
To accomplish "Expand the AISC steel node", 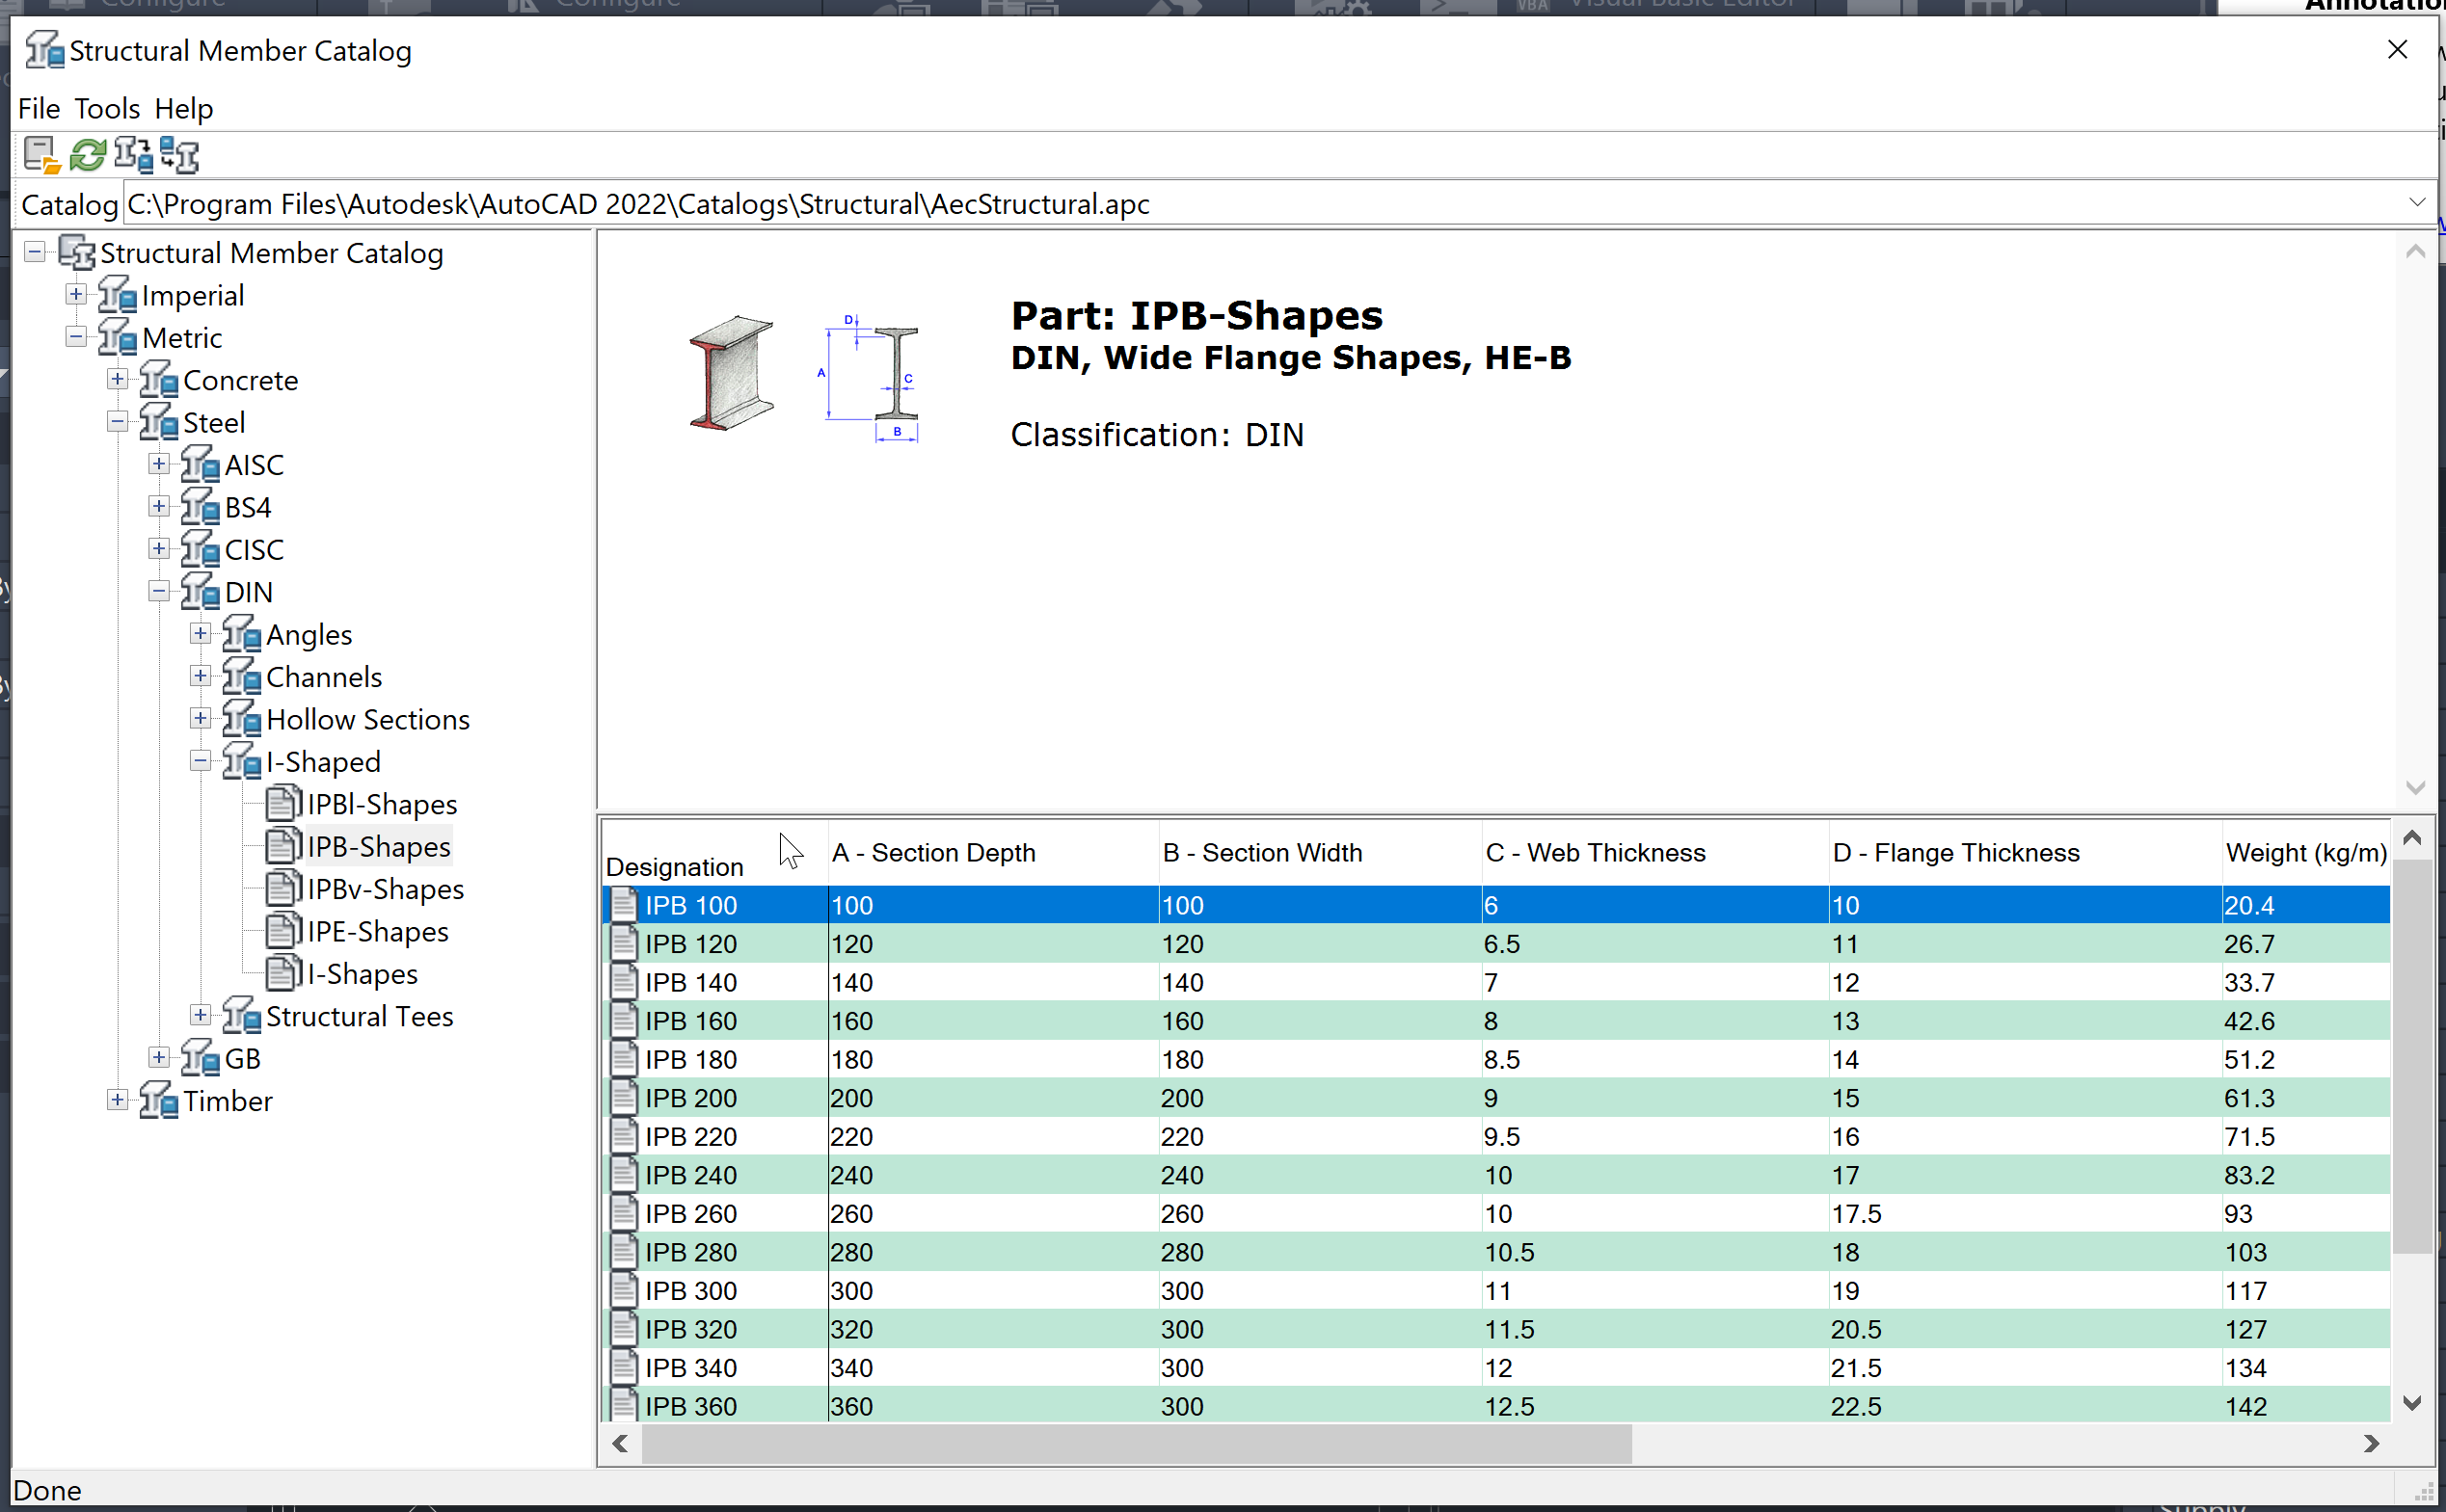I will coord(159,465).
